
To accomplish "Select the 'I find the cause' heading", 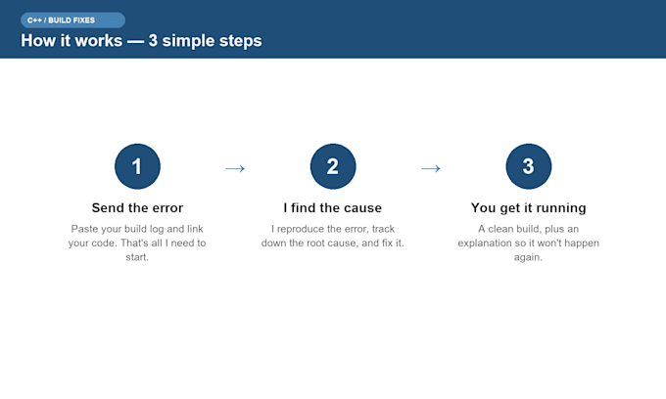I will pos(333,207).
